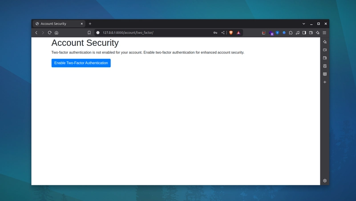Open Brave Shields lion icon
The height and width of the screenshot is (201, 356).
pyautogui.click(x=231, y=32)
